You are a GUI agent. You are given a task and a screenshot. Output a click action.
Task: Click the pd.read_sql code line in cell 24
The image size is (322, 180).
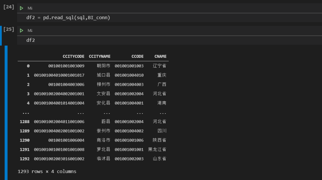point(68,18)
